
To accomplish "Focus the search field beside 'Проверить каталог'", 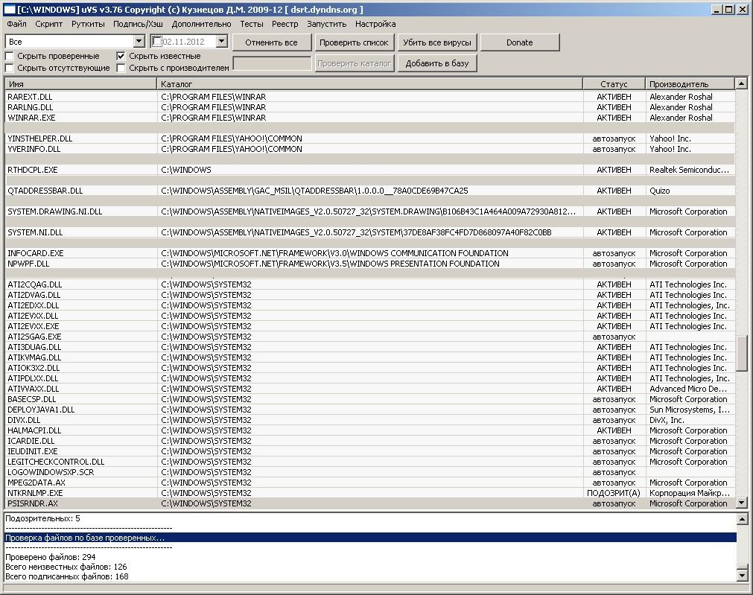I will pos(273,63).
